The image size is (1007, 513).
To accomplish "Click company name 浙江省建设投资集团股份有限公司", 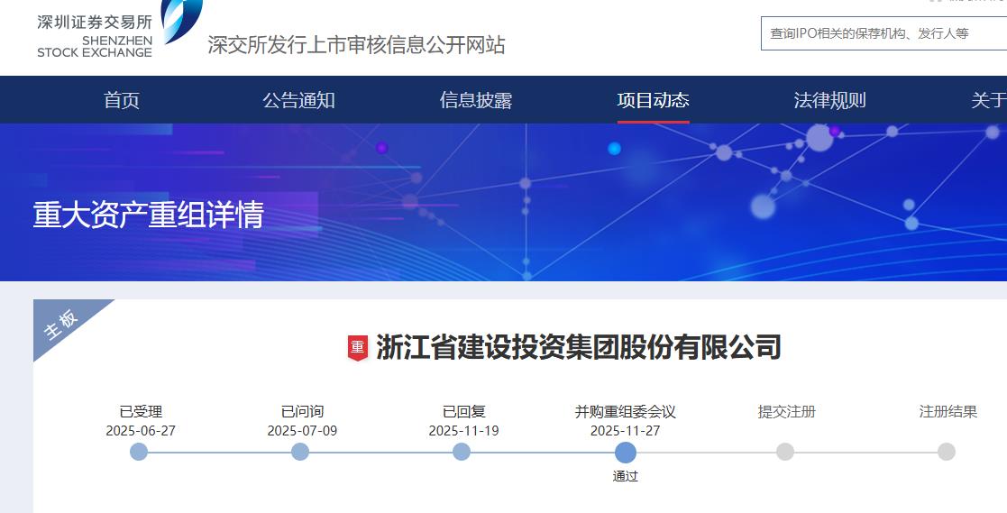I will click(x=578, y=347).
